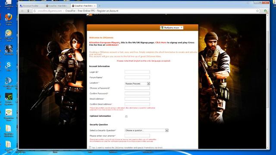Expand the Select a Security Question dropdown
This screenshot has height=155, width=276.
point(147,130)
